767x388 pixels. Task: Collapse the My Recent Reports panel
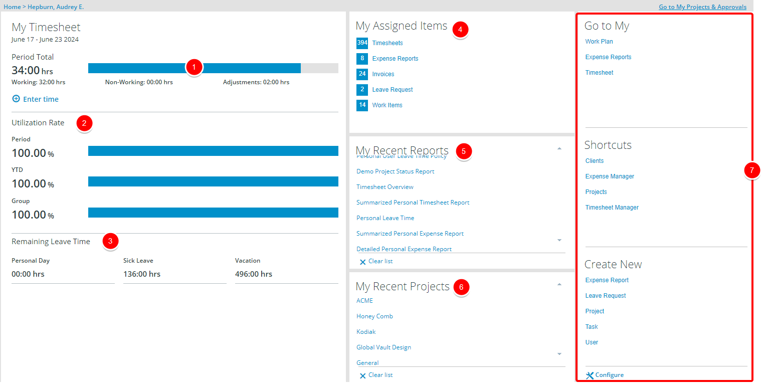click(559, 148)
